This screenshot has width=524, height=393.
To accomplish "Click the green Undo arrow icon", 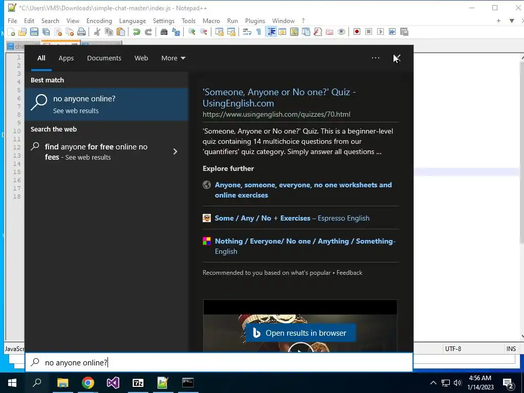I will [136, 32].
